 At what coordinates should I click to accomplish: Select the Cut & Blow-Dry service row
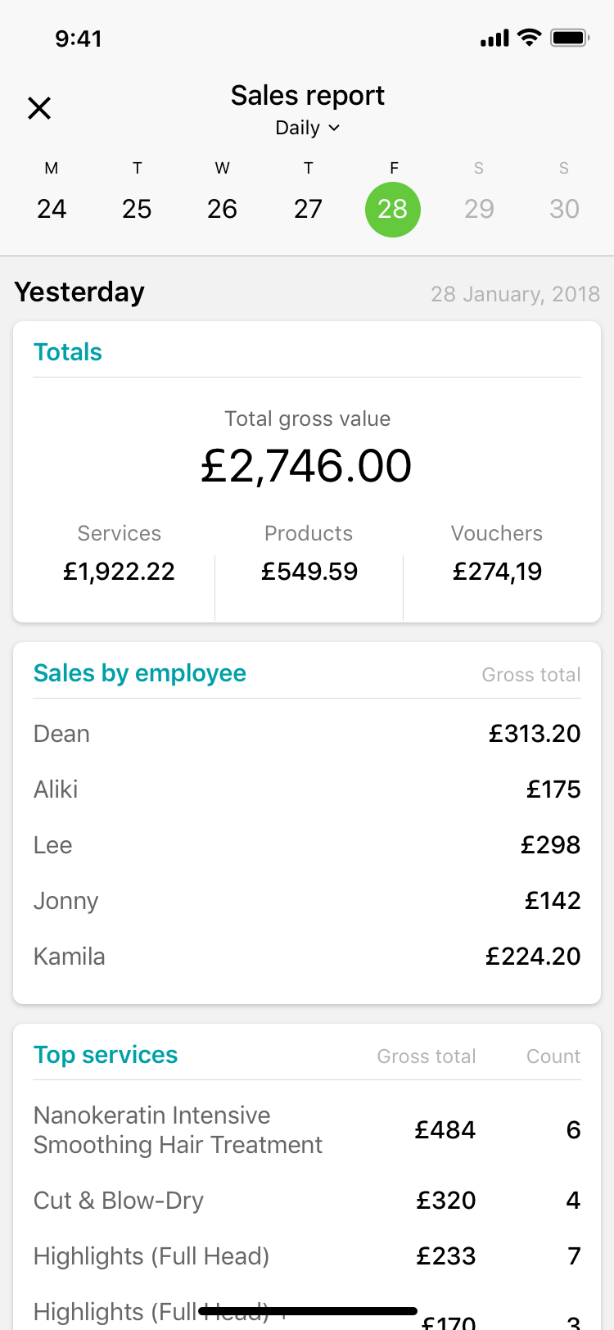307,1201
